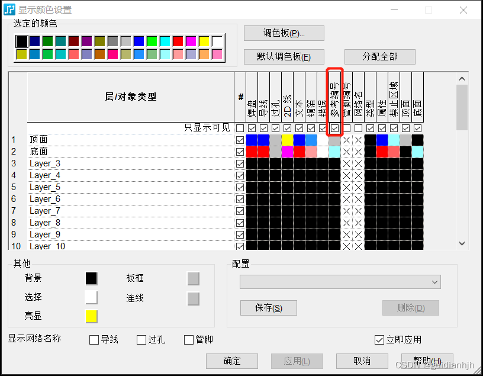Uncheck the highlighted 参考编号 visibility checkbox

(x=334, y=128)
